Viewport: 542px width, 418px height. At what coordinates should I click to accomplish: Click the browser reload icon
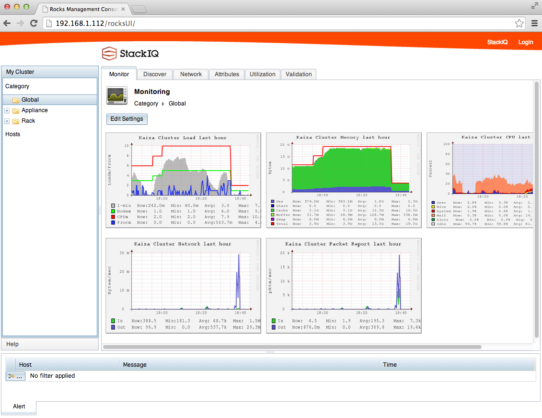tap(34, 23)
